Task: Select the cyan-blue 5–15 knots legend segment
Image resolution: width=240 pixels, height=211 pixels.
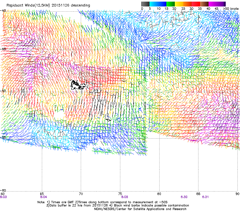Action: point(158,4)
